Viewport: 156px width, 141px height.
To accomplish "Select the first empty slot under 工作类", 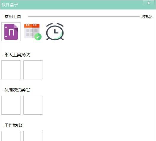I will (x=11, y=136).
